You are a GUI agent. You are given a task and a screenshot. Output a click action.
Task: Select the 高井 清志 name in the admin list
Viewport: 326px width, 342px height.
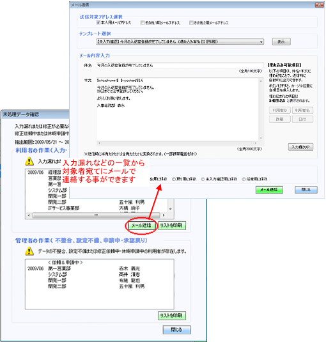point(130,274)
